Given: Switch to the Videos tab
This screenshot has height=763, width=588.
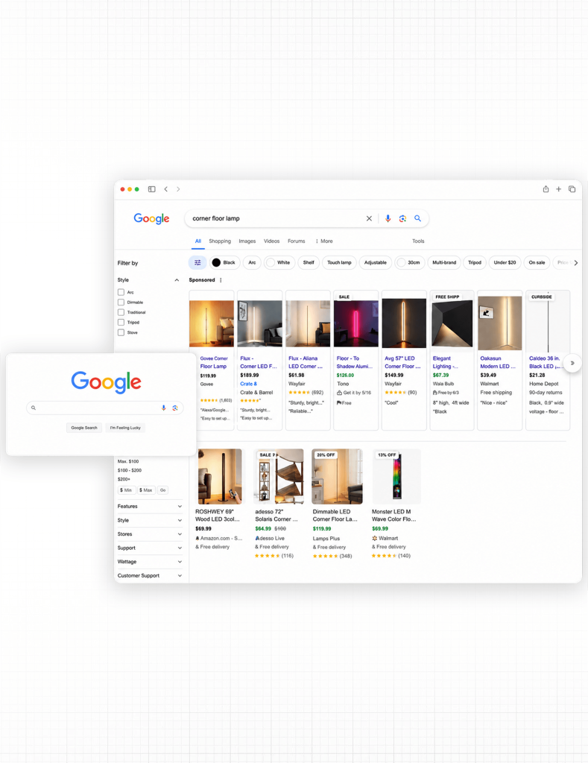Looking at the screenshot, I should click(x=271, y=241).
